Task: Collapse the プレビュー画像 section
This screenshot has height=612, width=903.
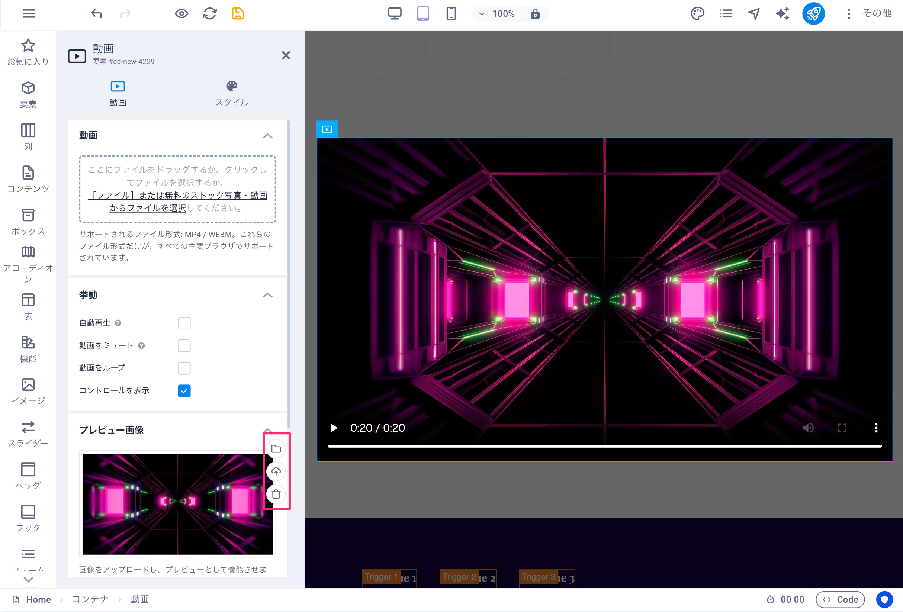Action: tap(268, 430)
